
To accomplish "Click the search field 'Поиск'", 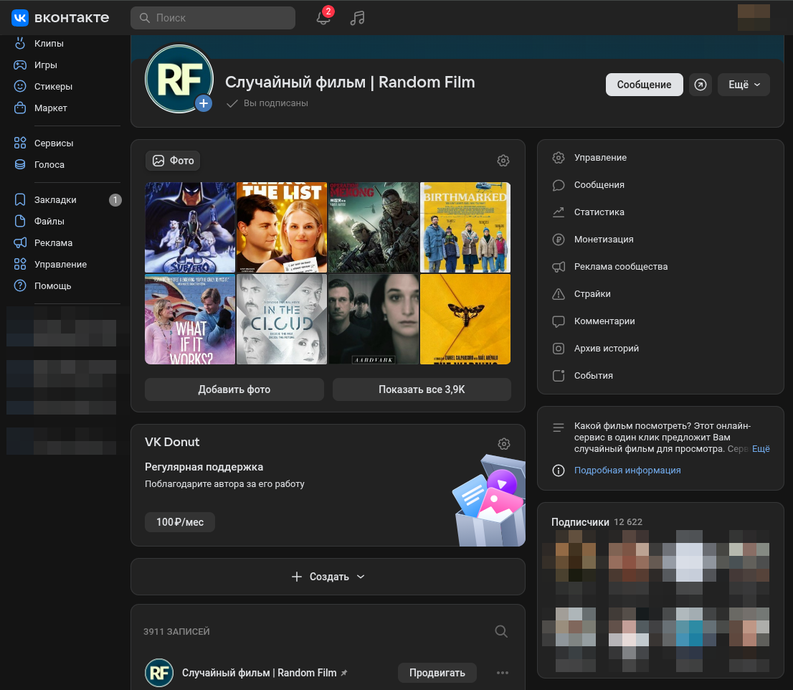I will click(x=213, y=18).
